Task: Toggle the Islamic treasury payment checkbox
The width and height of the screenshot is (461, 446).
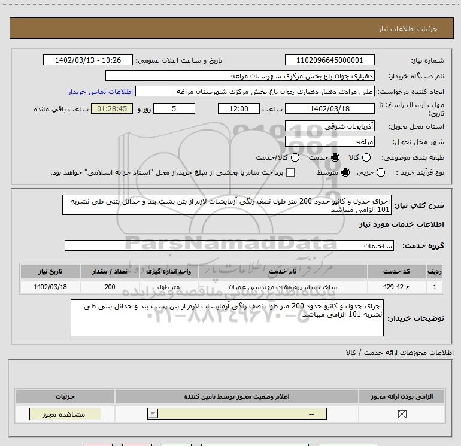Action: click(290, 172)
